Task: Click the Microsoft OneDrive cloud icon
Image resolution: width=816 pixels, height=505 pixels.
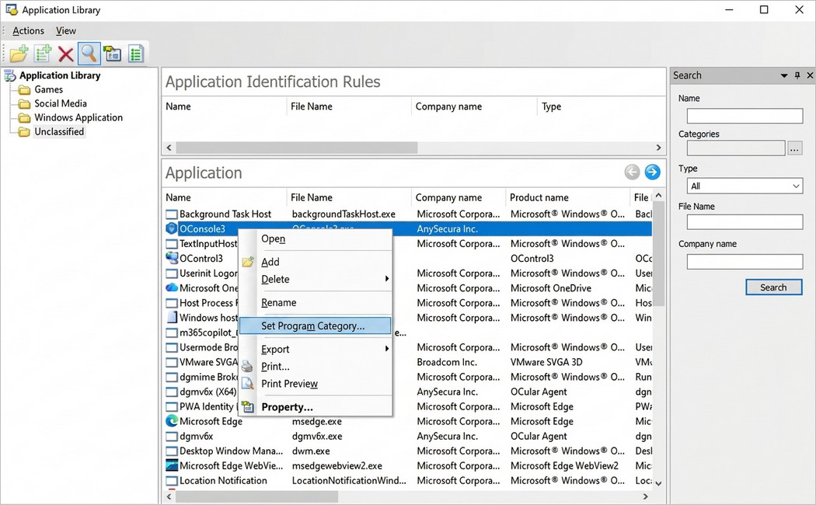Action: (x=171, y=287)
